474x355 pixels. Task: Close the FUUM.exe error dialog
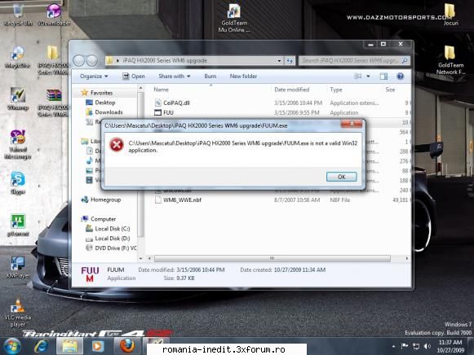[x=352, y=124]
